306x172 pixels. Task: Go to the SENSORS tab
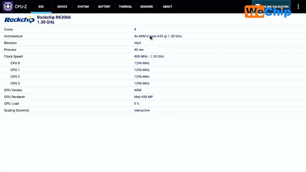click(x=146, y=7)
